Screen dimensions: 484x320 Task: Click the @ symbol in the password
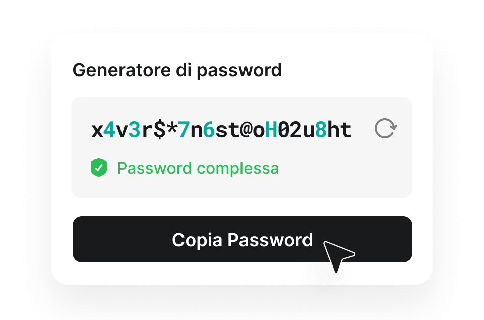tap(247, 130)
